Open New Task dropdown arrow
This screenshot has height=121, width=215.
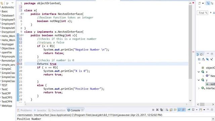(x=203, y=3)
